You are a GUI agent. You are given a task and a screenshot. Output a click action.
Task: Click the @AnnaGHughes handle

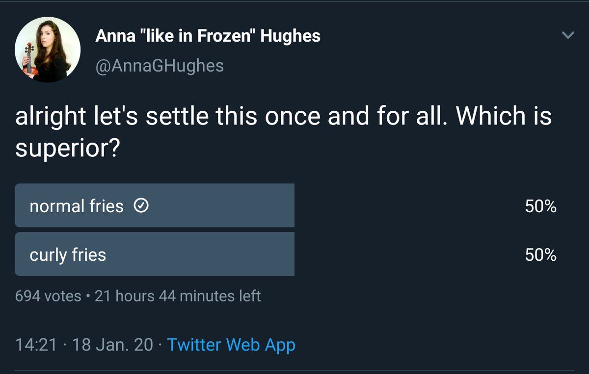point(160,65)
